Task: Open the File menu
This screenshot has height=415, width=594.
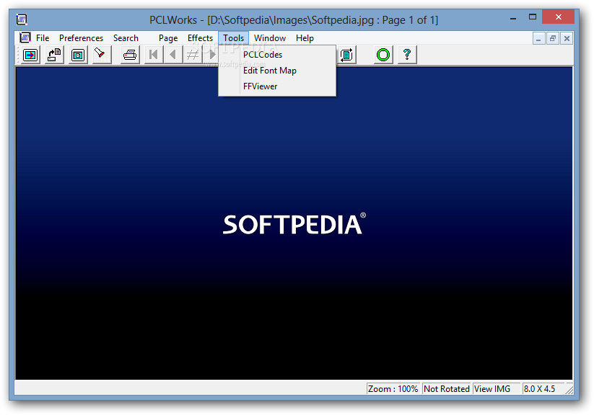Action: pyautogui.click(x=43, y=38)
